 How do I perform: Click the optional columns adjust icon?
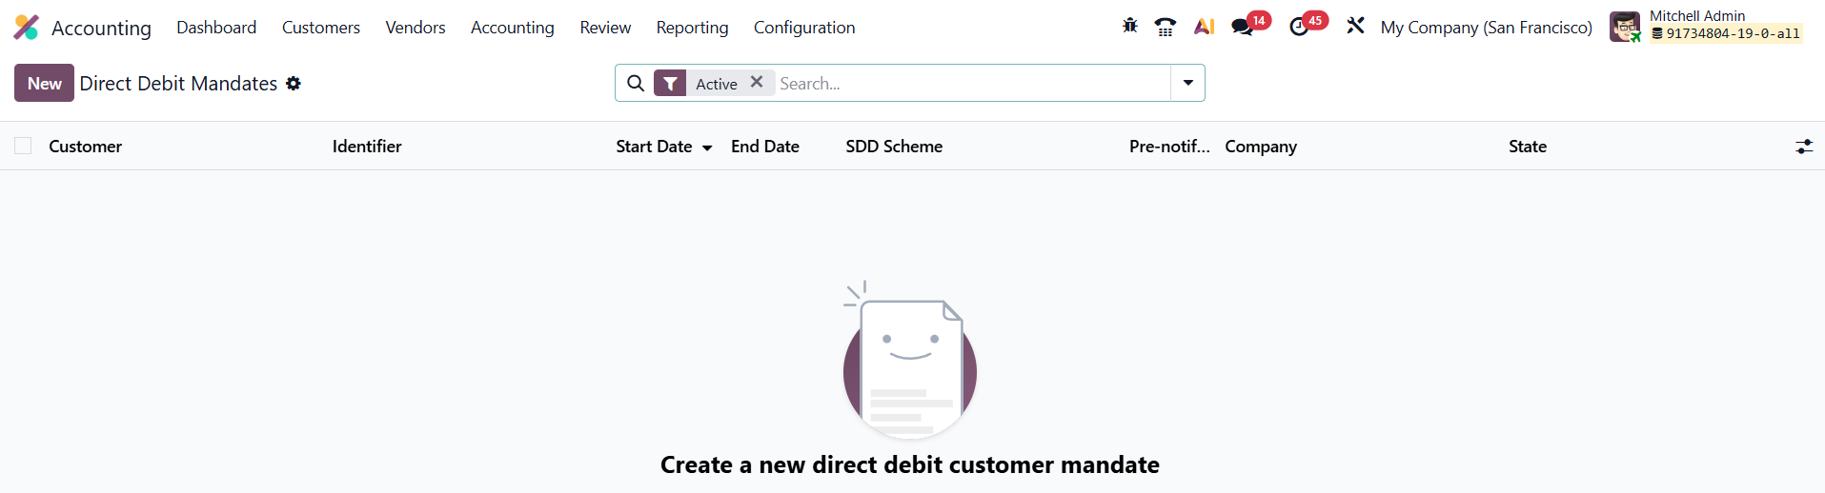point(1804,147)
